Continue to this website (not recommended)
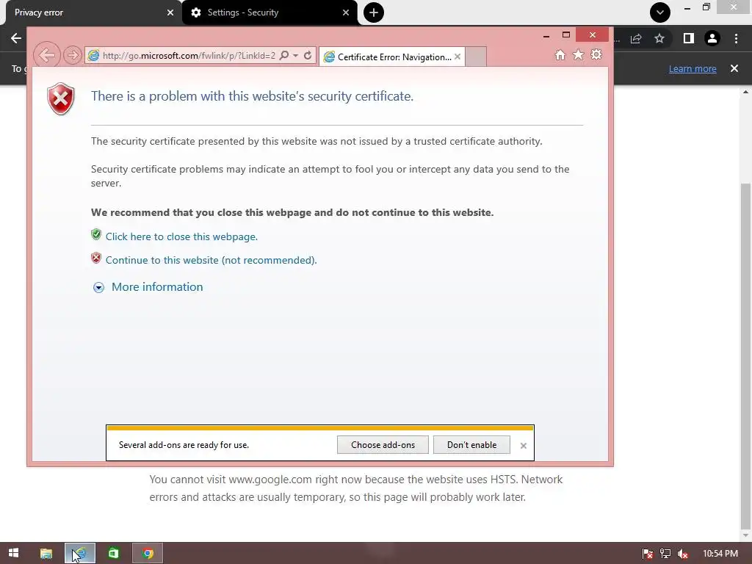Screen dimensions: 752x564 [211, 260]
